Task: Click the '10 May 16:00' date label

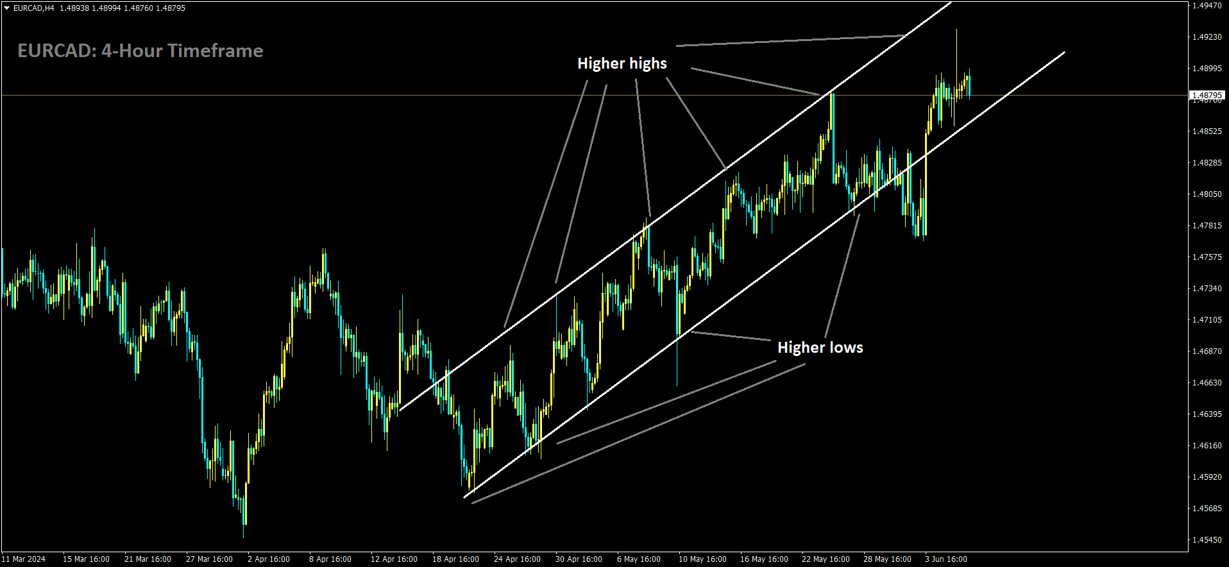Action: pyautogui.click(x=702, y=559)
